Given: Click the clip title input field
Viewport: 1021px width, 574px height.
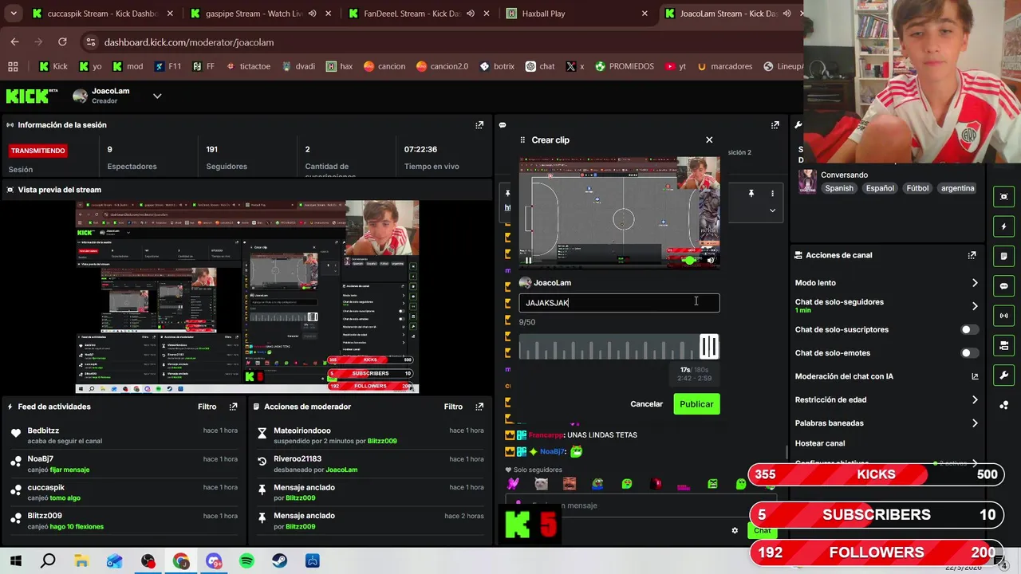Looking at the screenshot, I should coord(619,303).
